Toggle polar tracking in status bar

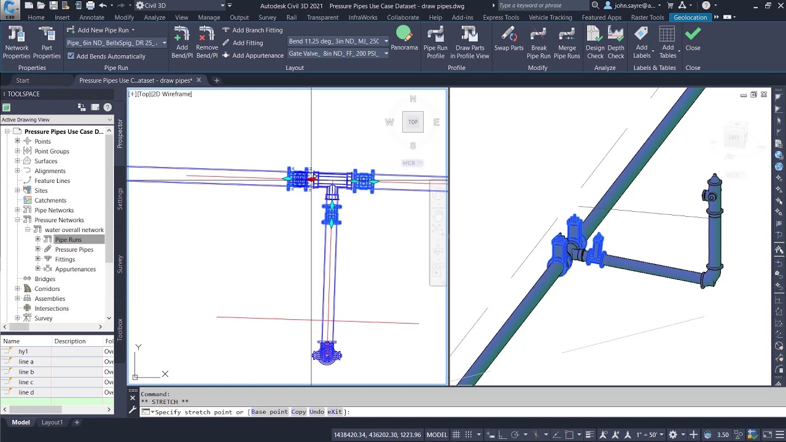[x=516, y=435]
